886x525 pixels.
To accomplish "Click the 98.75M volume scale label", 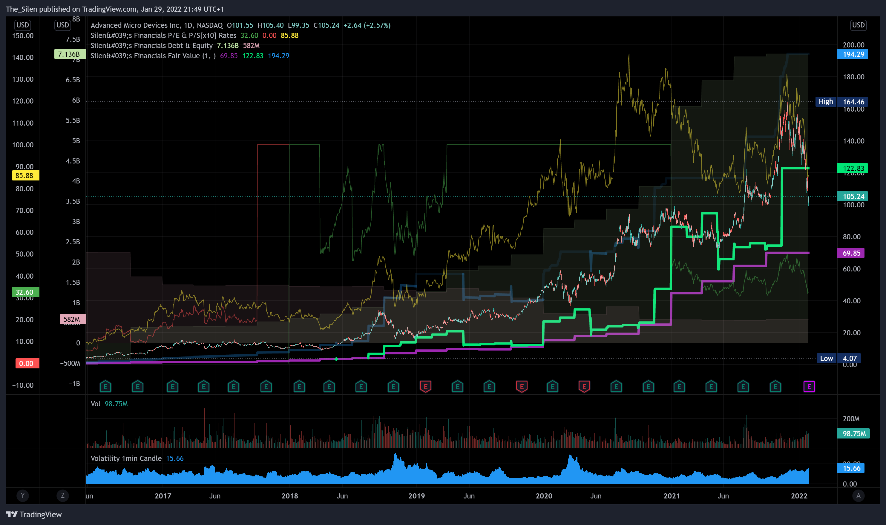I will 853,433.
